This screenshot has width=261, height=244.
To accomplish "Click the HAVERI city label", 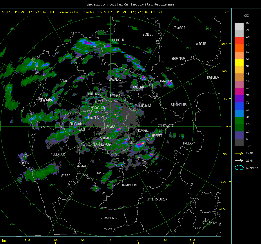I will coord(101,173).
